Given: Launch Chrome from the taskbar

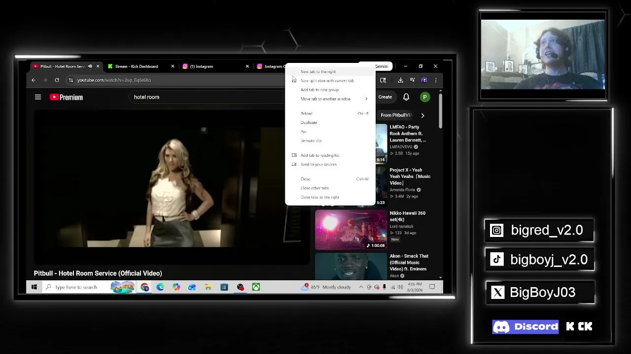Looking at the screenshot, I should [144, 287].
